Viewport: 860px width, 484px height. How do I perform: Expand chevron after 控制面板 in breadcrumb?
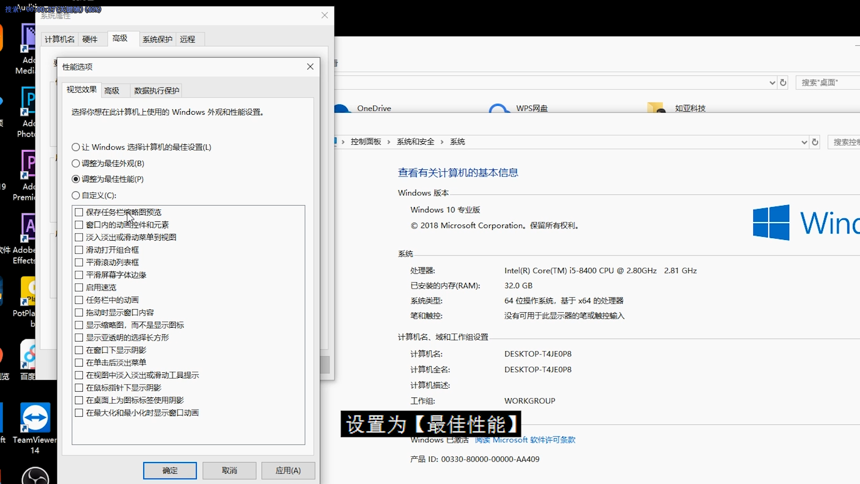click(389, 142)
